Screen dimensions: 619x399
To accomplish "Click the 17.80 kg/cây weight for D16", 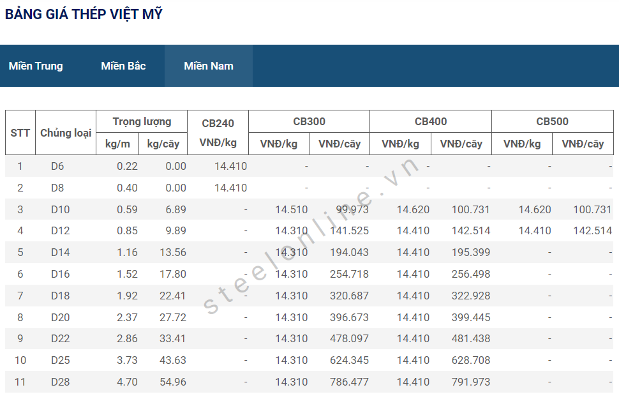I will point(173,274).
